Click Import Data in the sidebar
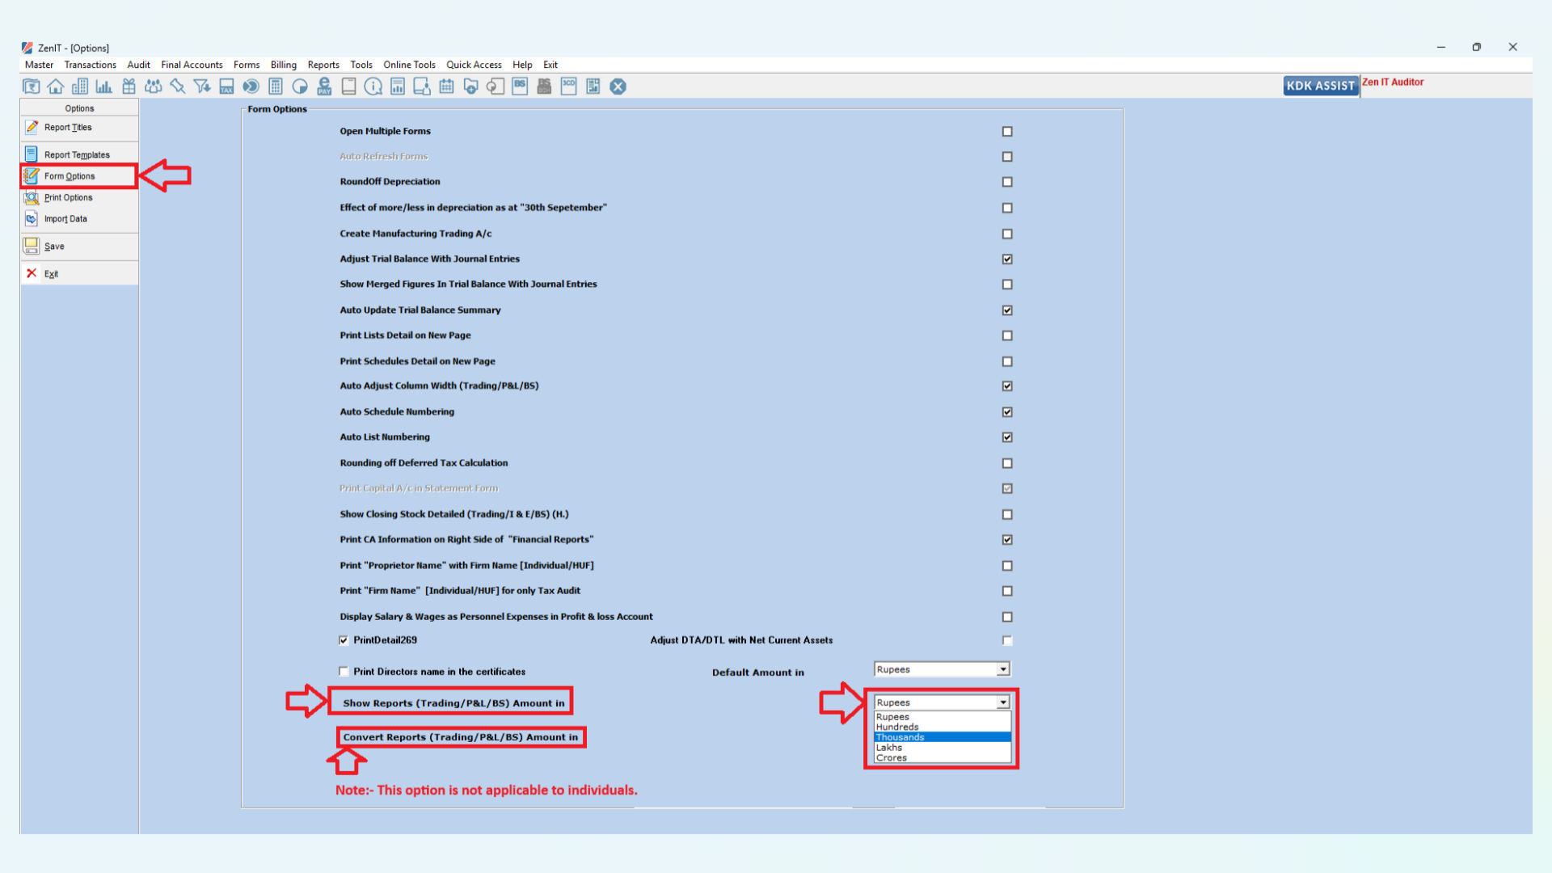Screen dimensions: 1552x873 coord(79,218)
